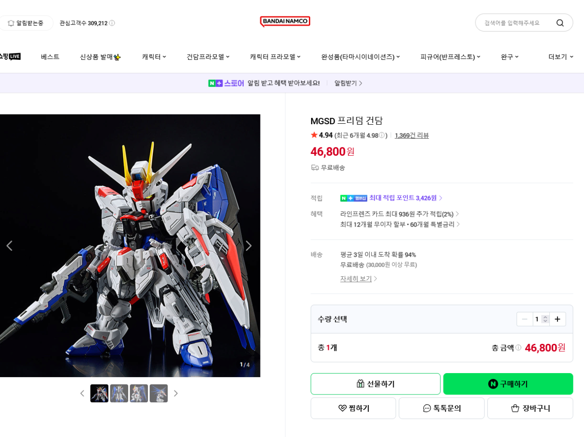Toggle 찜하기 wishlist heart button
This screenshot has width=584, height=437.
(353, 408)
